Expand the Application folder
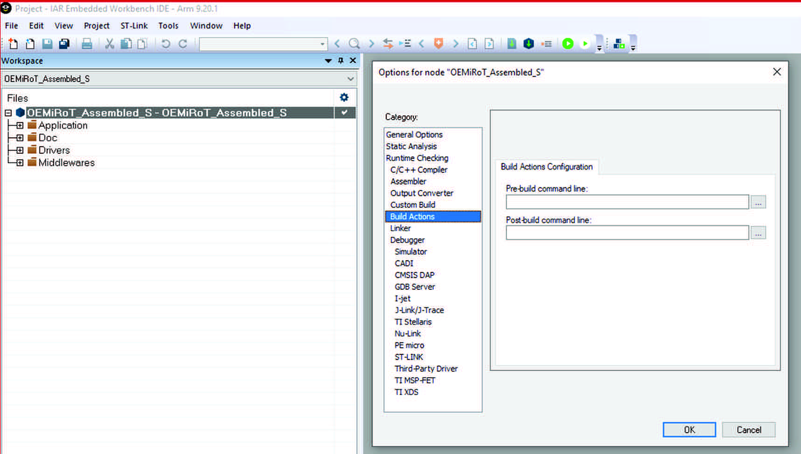 pyautogui.click(x=20, y=125)
